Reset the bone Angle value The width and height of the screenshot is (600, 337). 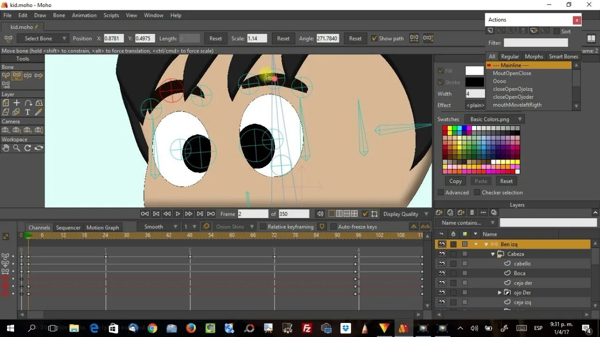pos(355,38)
